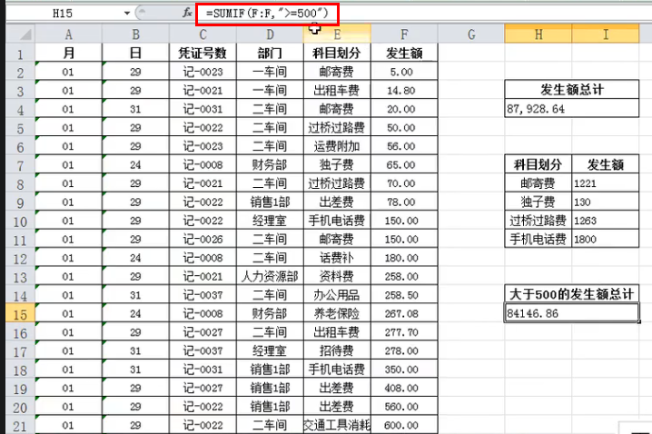Select the cell containing 1800
This screenshot has height=434, width=652.
(x=606, y=239)
